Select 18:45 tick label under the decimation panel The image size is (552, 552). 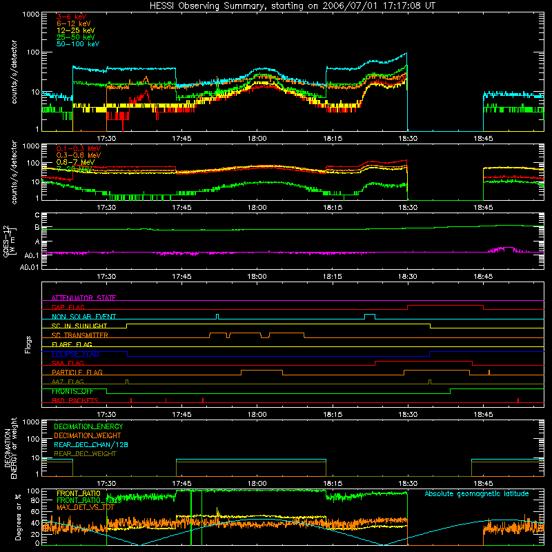click(x=483, y=484)
